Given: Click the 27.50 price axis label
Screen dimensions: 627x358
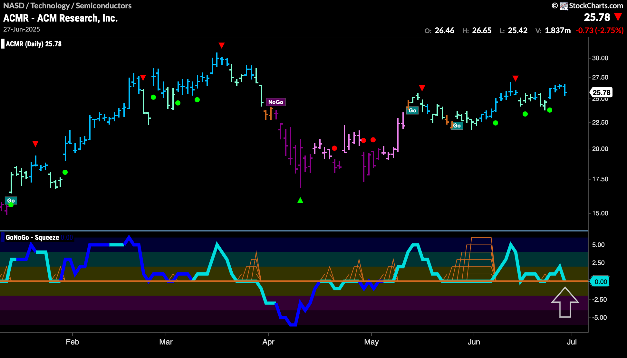Looking at the screenshot, I should point(600,78).
